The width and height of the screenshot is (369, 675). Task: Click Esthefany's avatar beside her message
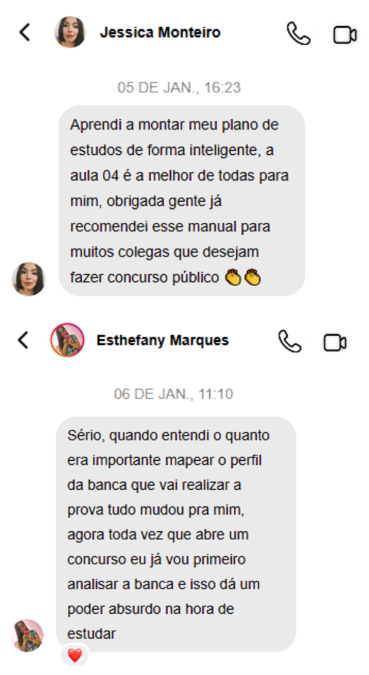(26, 635)
